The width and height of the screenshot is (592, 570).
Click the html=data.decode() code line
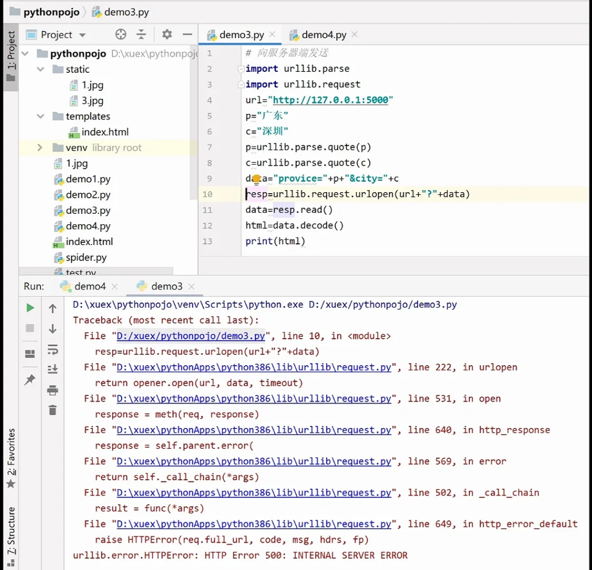coord(295,225)
